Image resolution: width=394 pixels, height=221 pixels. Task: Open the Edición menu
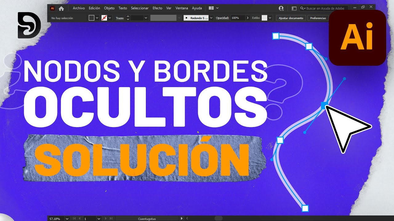click(94, 8)
